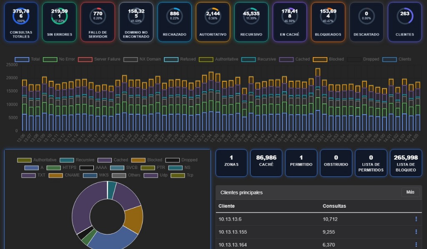Click the Clientes principales panel title

(241, 192)
